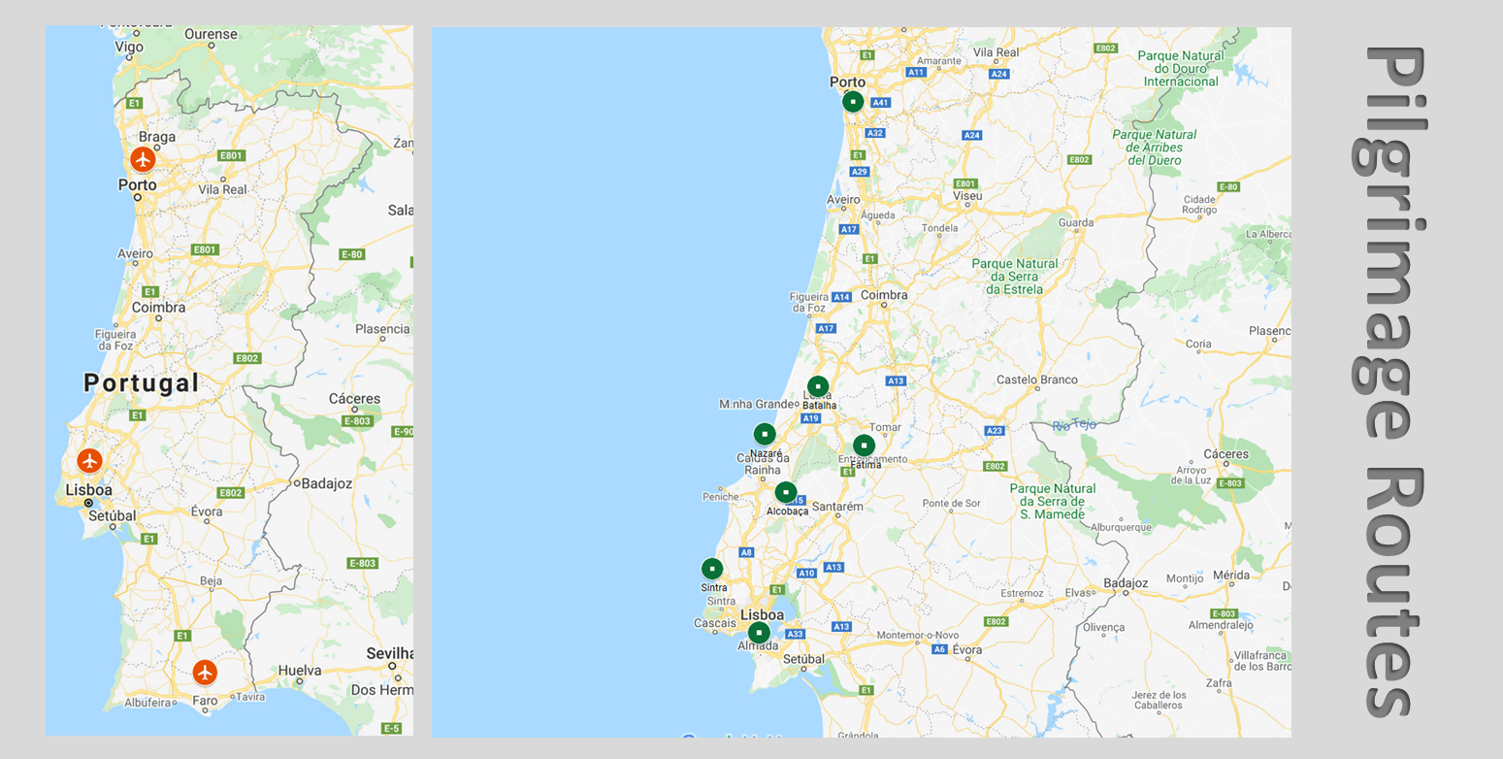Click "Zafra" on the right map
The width and height of the screenshot is (1503, 759).
pyautogui.click(x=1219, y=683)
